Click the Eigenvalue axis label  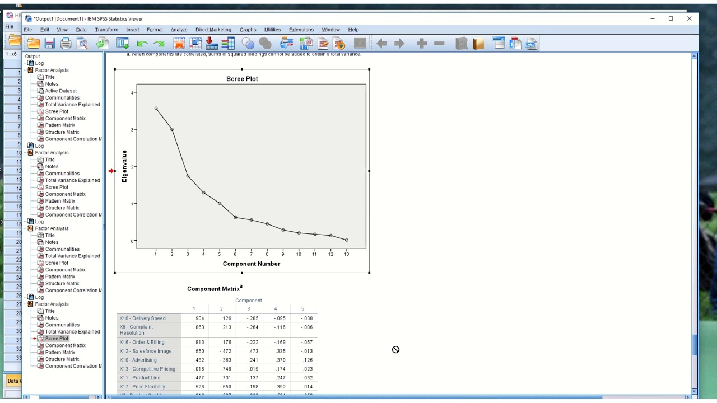tap(124, 166)
